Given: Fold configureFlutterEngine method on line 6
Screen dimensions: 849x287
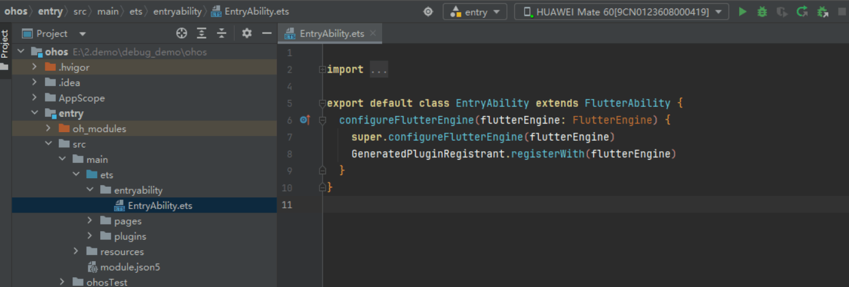Looking at the screenshot, I should point(322,120).
